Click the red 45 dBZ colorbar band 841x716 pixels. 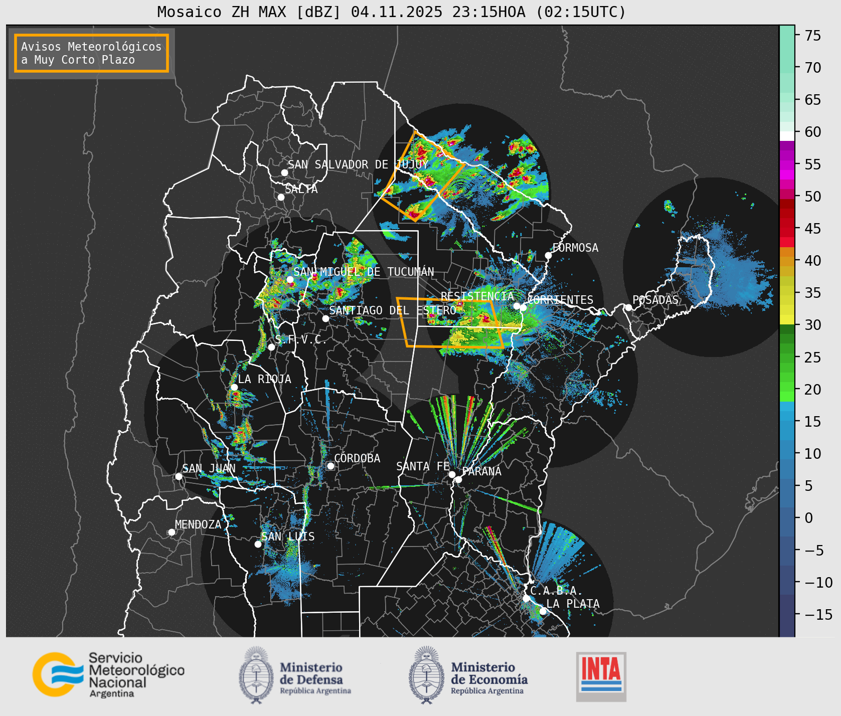pos(787,229)
